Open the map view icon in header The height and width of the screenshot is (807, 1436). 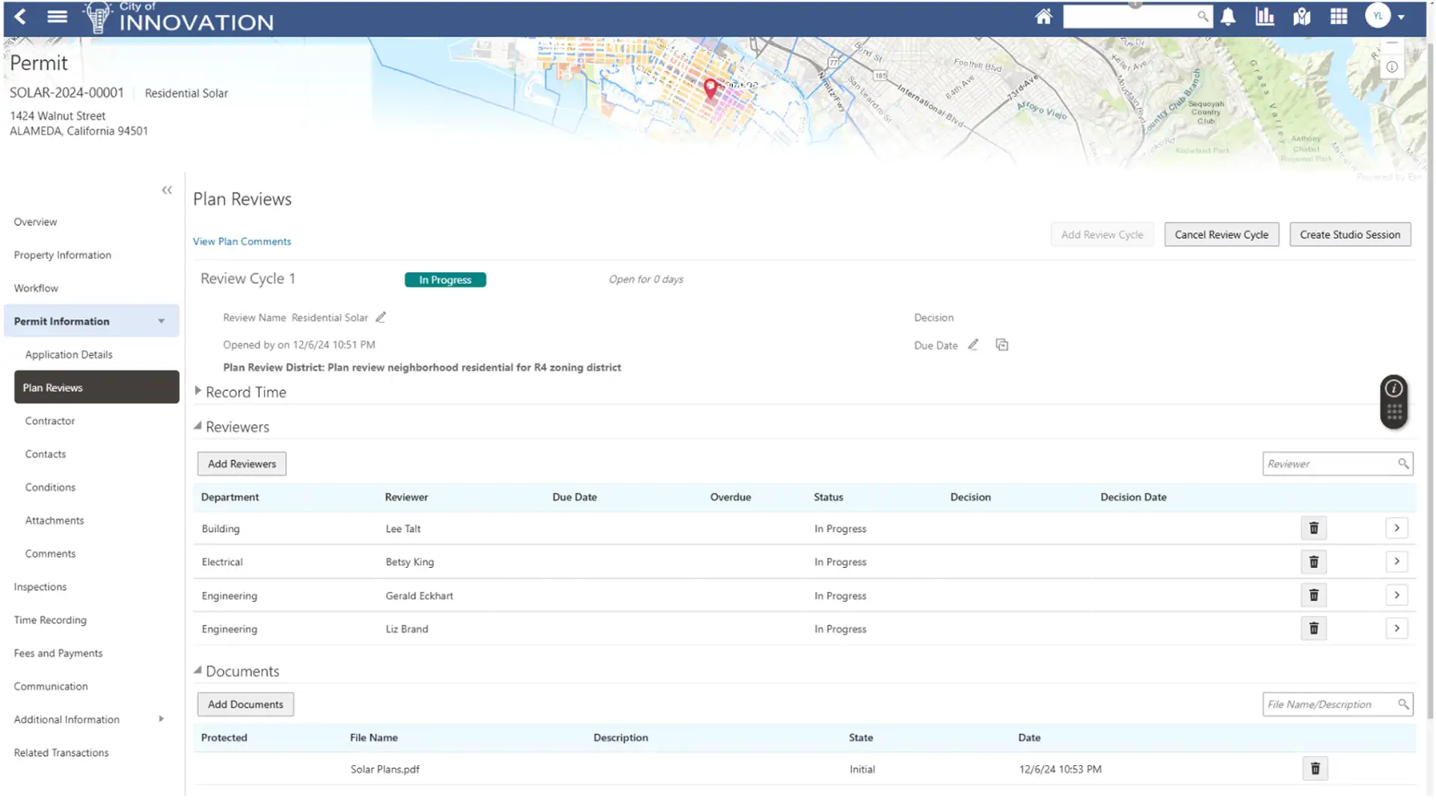click(1301, 16)
